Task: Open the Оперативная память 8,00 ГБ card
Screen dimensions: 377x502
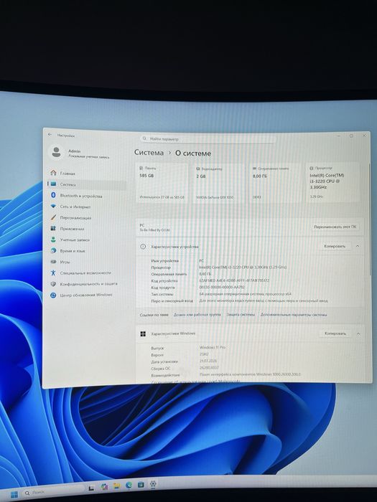Action: pyautogui.click(x=276, y=182)
